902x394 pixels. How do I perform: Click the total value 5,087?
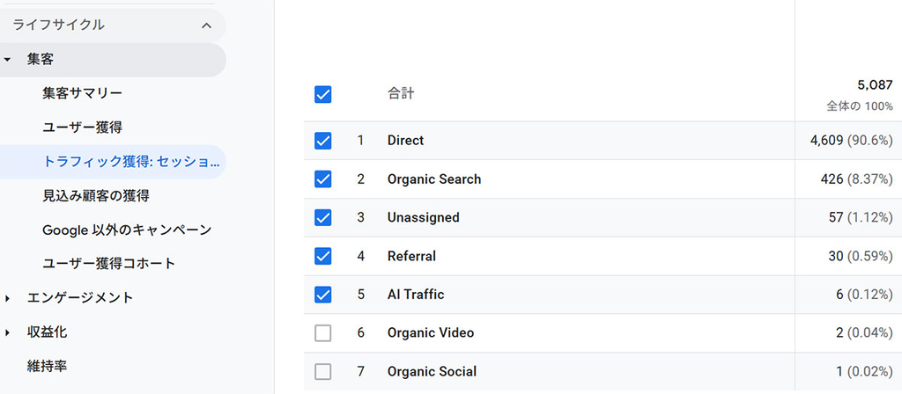pyautogui.click(x=875, y=85)
